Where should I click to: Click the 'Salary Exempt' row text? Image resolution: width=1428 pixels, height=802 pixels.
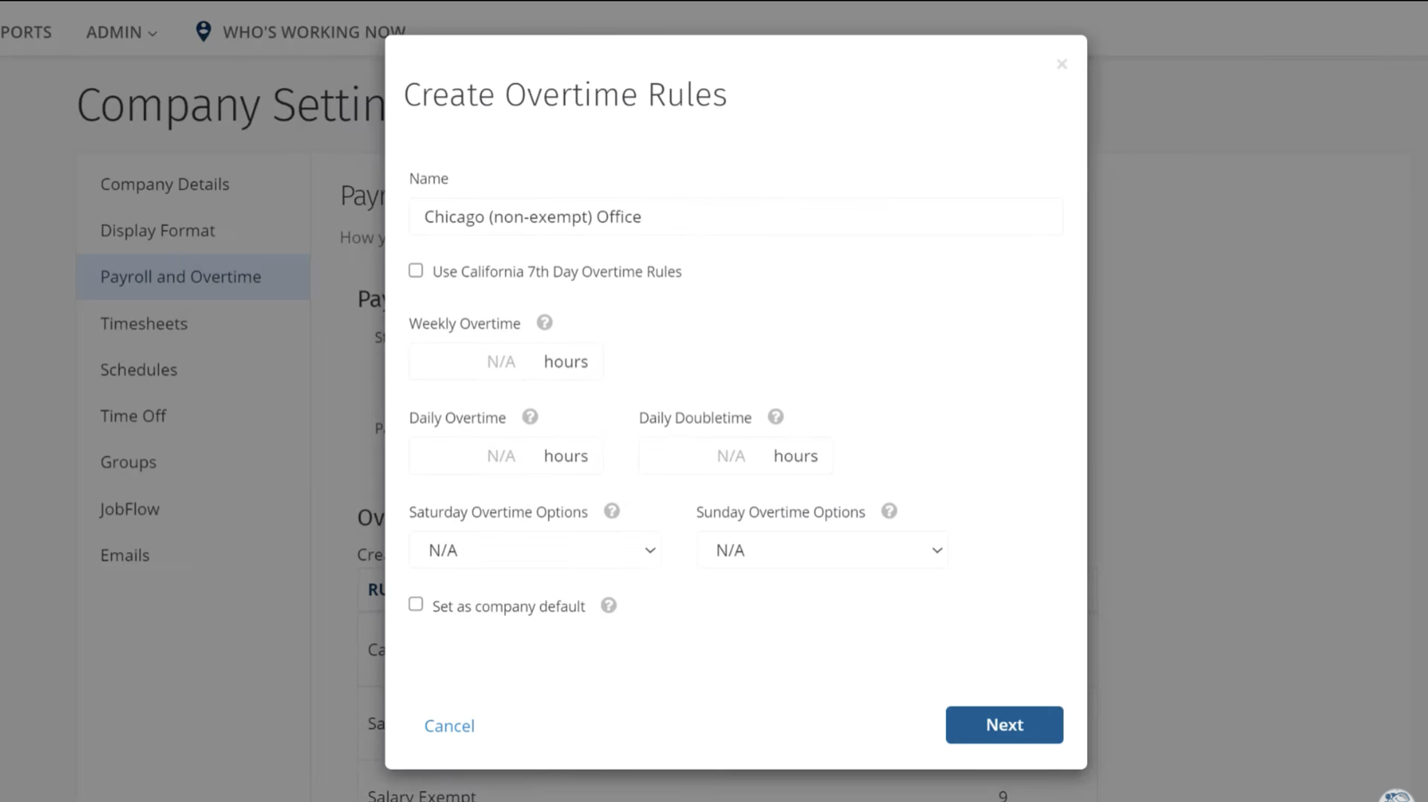(x=421, y=795)
